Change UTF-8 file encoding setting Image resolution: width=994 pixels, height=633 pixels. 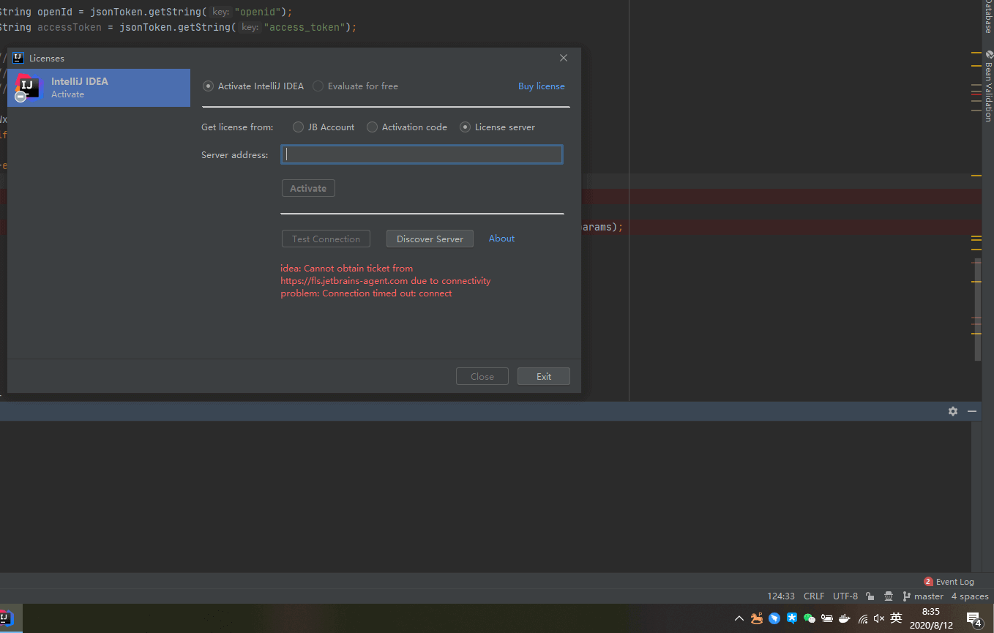click(x=845, y=596)
